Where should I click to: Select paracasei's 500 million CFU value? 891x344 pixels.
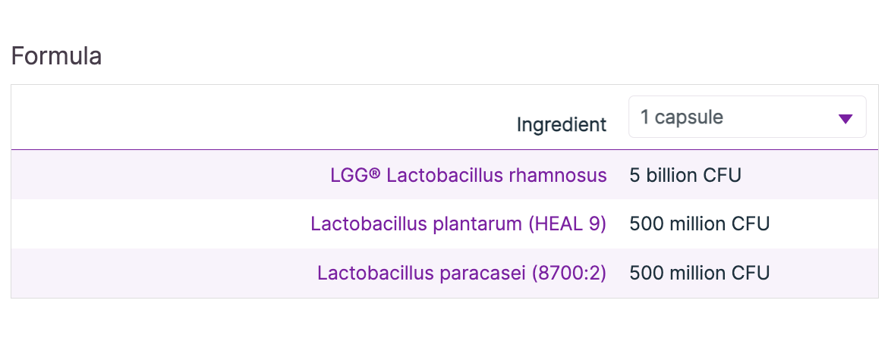(x=699, y=273)
